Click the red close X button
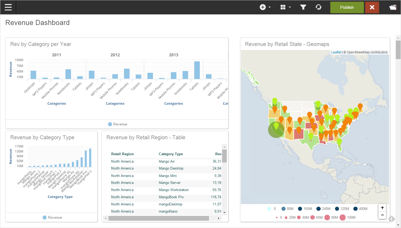The image size is (401, 228). point(372,7)
